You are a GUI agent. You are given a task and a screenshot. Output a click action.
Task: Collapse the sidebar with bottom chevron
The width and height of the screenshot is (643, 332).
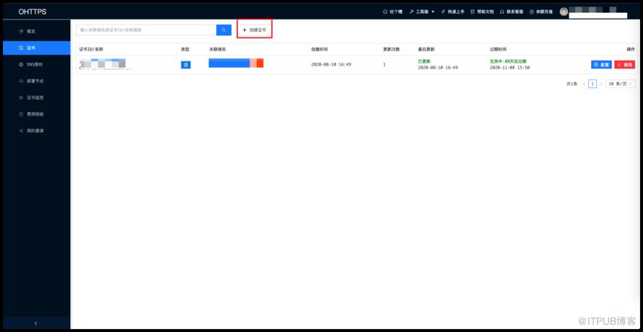[x=36, y=323]
